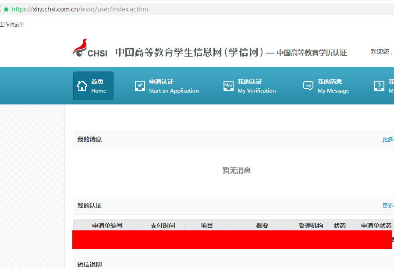Click the 欢迎您 welcome text
Viewport: 394px width, 269px height.
point(381,52)
